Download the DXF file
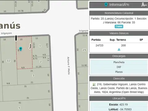Viewport: 148px width, 111px height. coord(119,67)
